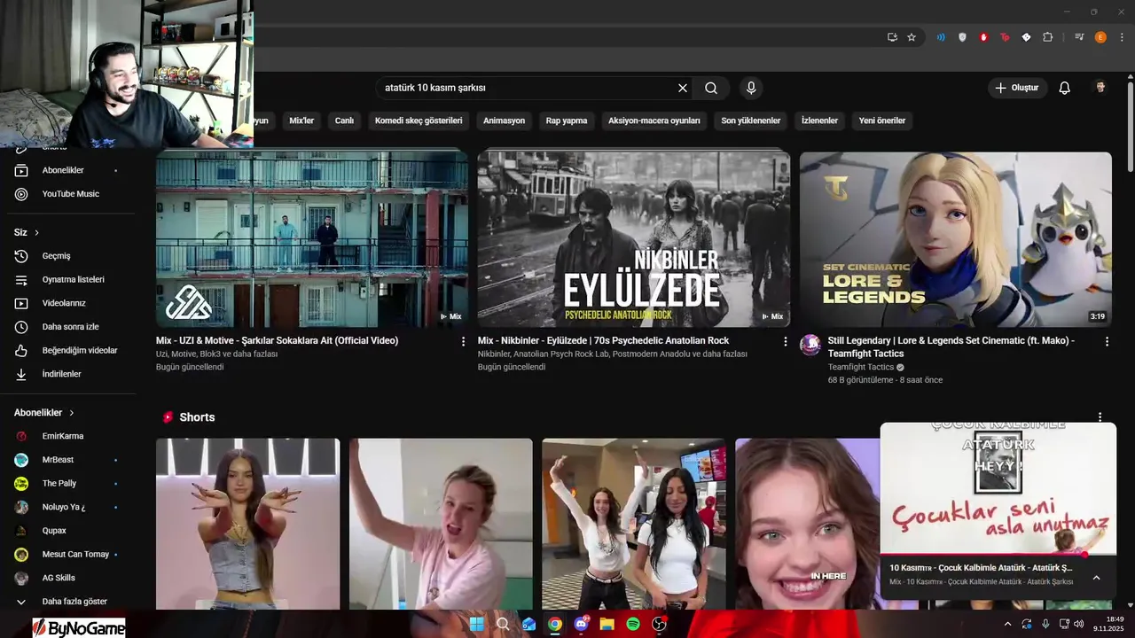Open YouTube account avatar menu
This screenshot has width=1135, height=638.
pos(1100,88)
